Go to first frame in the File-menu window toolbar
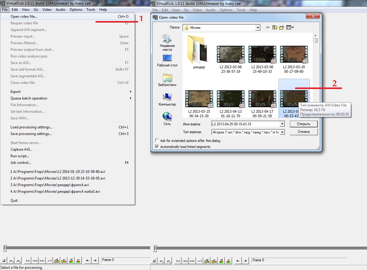Image resolution: width=367 pixels, height=270 pixels. 28,260
